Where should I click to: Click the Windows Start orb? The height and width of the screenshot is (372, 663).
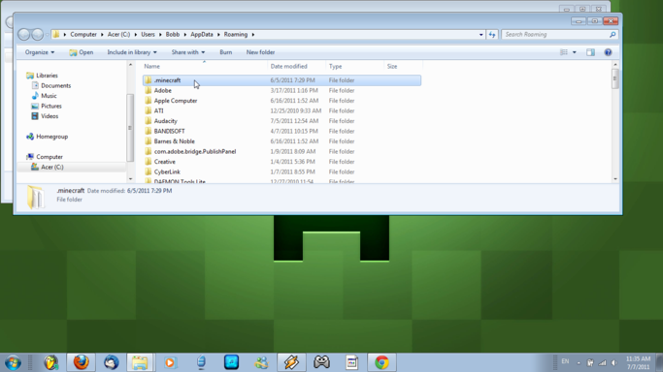tap(14, 362)
